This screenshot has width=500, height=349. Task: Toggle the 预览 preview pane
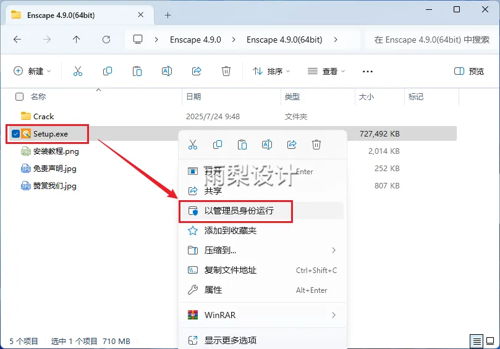tap(469, 71)
